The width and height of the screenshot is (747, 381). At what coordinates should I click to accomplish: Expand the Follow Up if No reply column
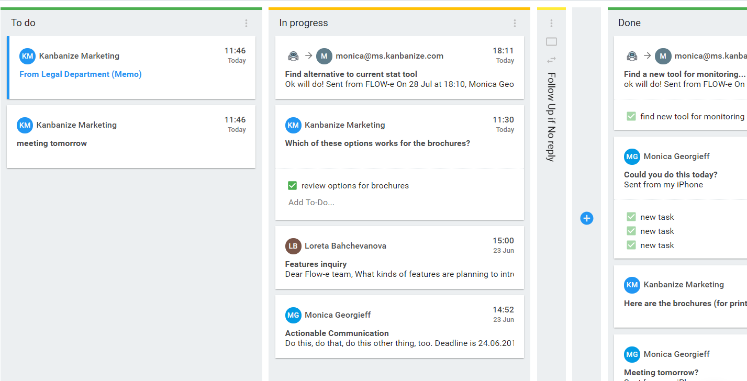click(551, 117)
